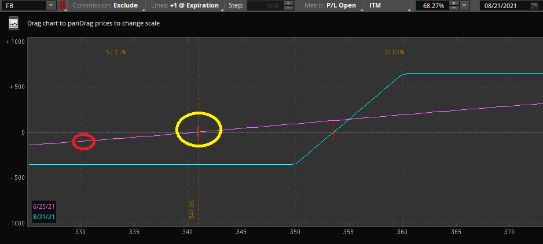Click the 345 price axis label
The height and width of the screenshot is (244, 543).
pyautogui.click(x=241, y=232)
